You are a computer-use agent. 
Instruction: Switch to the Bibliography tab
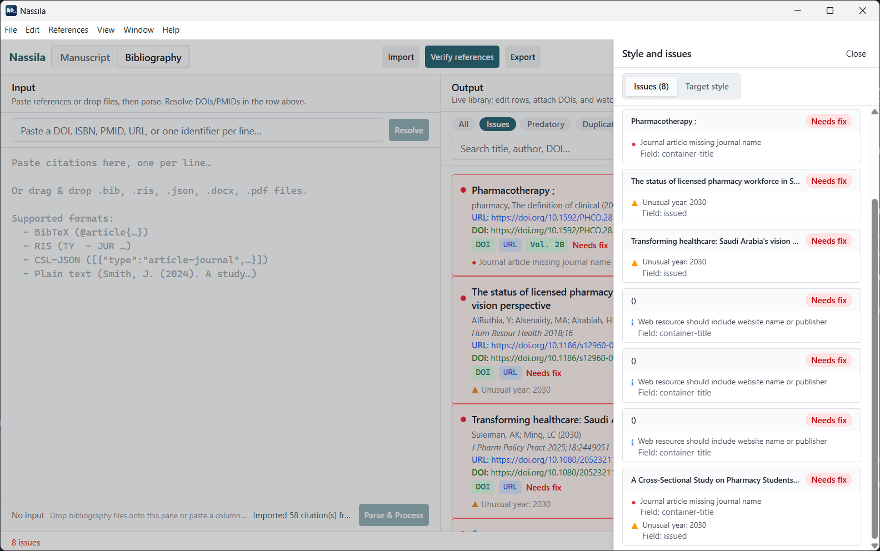153,57
